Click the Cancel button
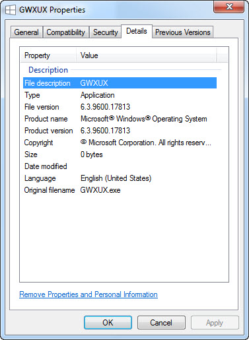The height and width of the screenshot is (340, 249). coord(161,323)
